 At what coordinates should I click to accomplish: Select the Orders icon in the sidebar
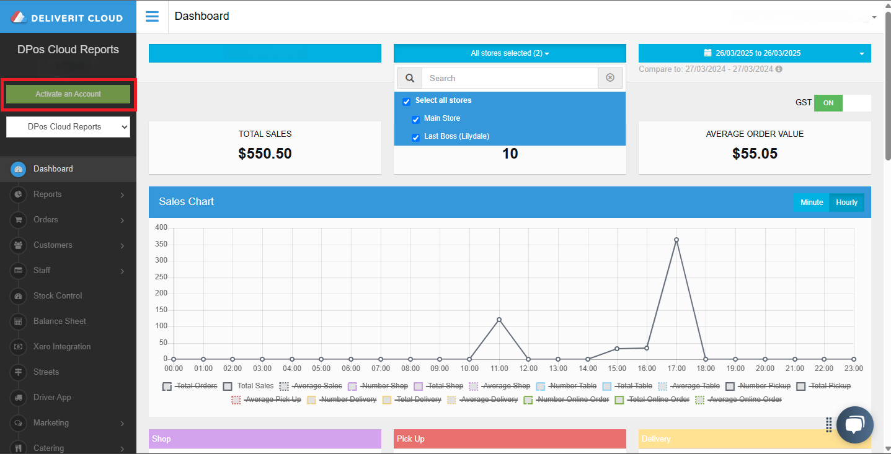[18, 220]
